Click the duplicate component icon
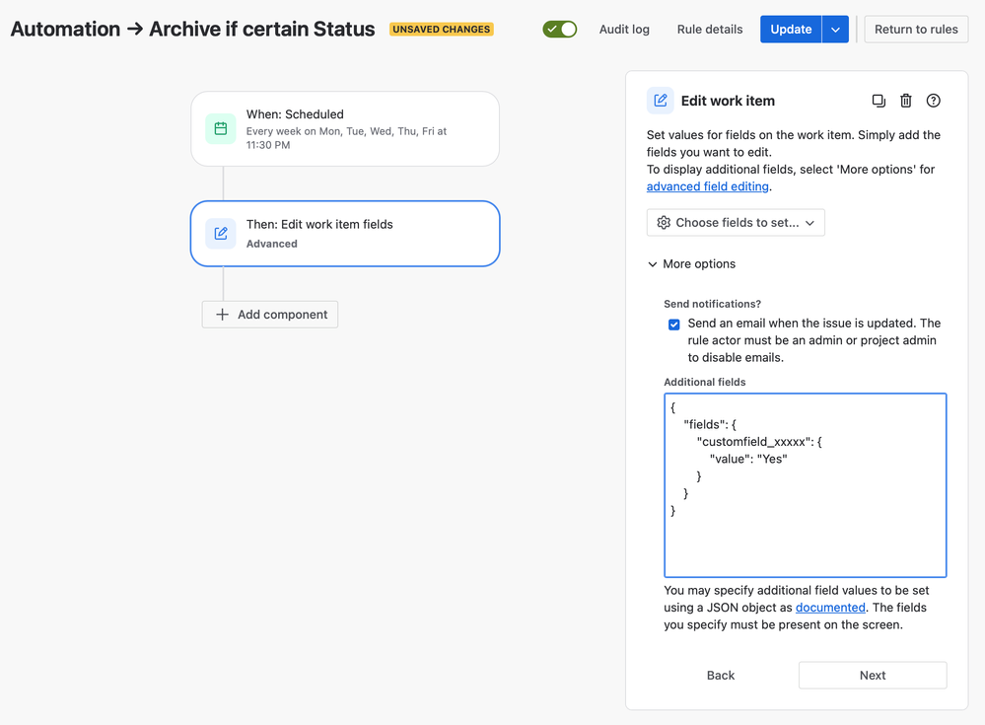 tap(879, 101)
